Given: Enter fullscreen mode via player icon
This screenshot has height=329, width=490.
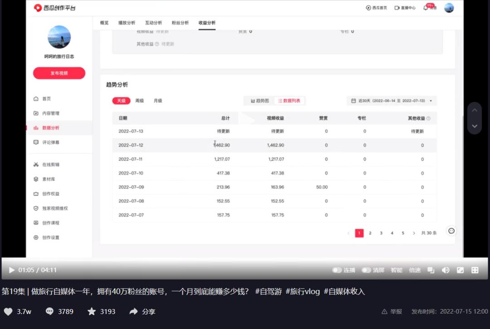Looking at the screenshot, I should coord(475,270).
